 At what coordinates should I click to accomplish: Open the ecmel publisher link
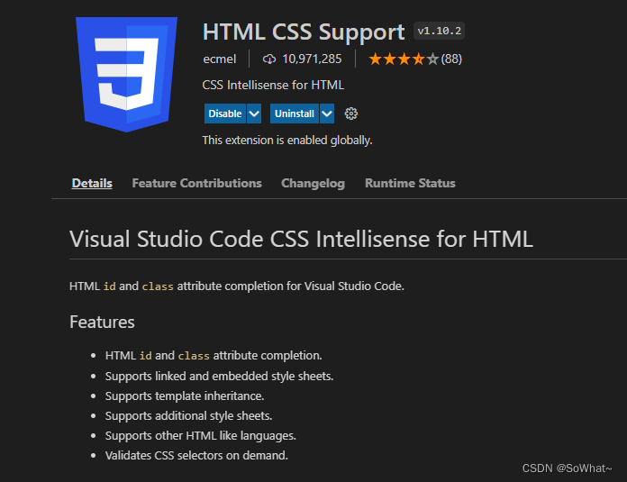[x=222, y=59]
